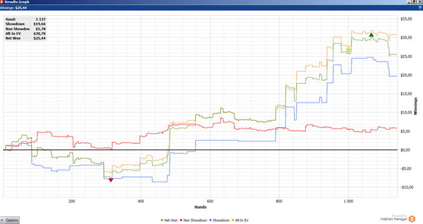Click the -$5,00 y-axis label
Screen dimensions: 423x224
406,168
